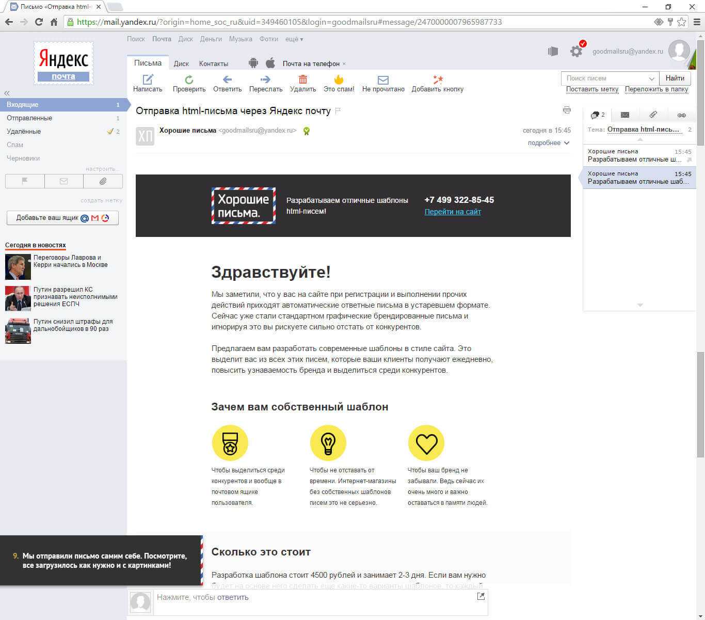This screenshot has width=705, height=620.
Task: Open the ещё services dropdown
Action: (294, 39)
